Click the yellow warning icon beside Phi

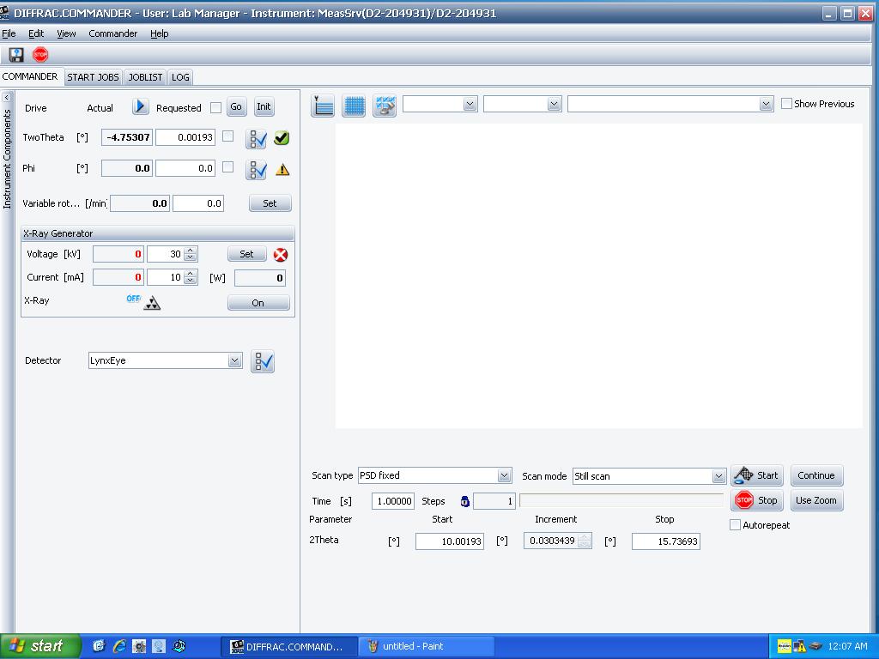click(282, 168)
